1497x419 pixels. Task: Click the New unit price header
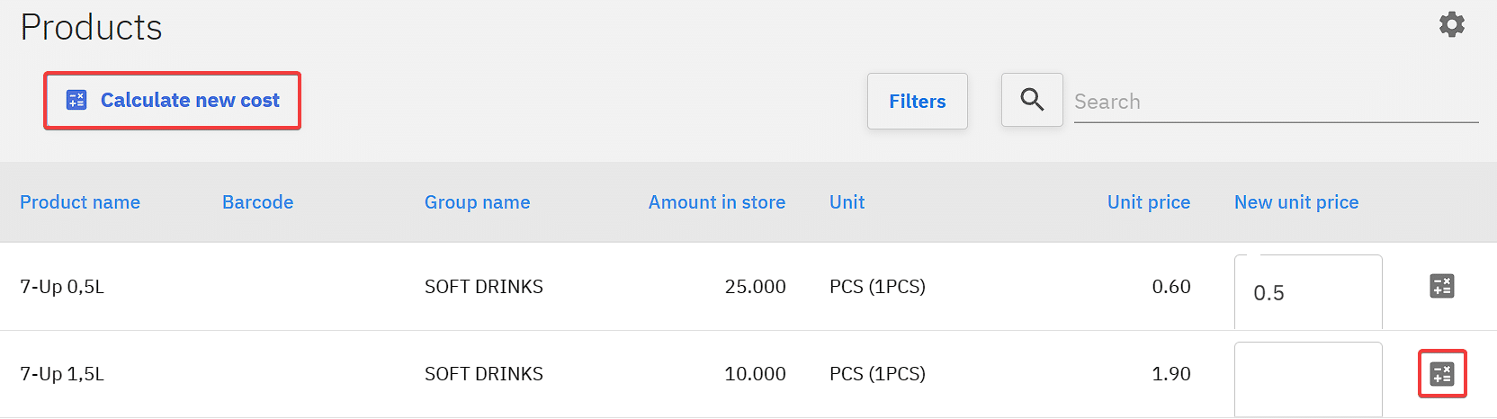click(x=1295, y=202)
